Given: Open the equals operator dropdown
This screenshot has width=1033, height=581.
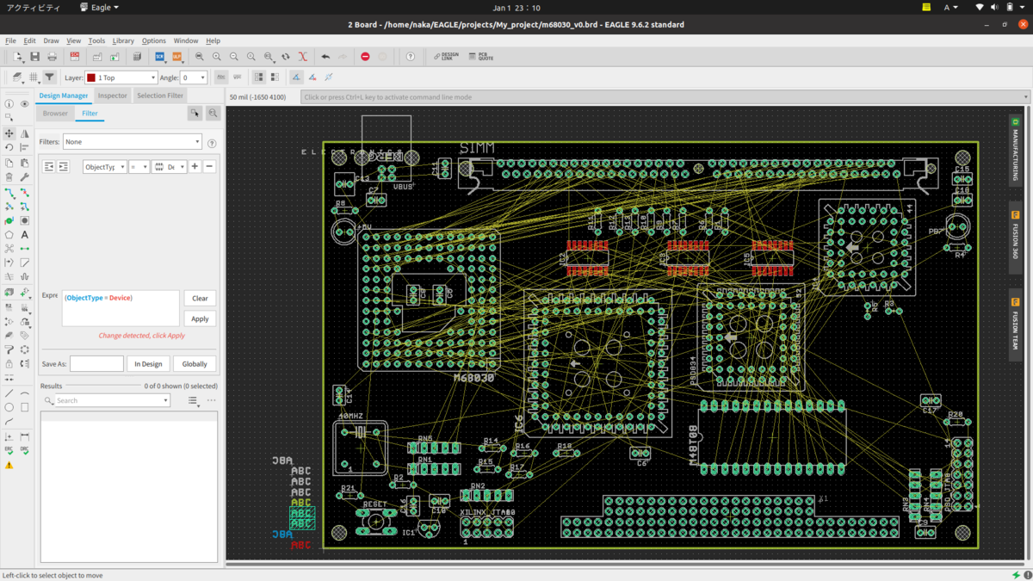Looking at the screenshot, I should coord(139,167).
